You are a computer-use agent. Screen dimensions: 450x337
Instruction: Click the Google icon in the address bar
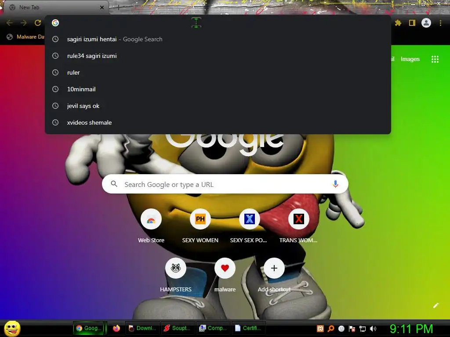pyautogui.click(x=55, y=23)
